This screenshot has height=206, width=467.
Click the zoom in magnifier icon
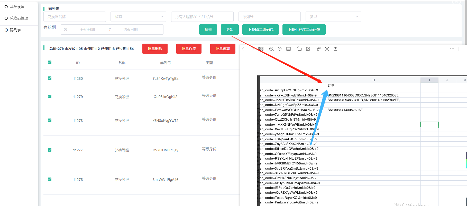271,49
